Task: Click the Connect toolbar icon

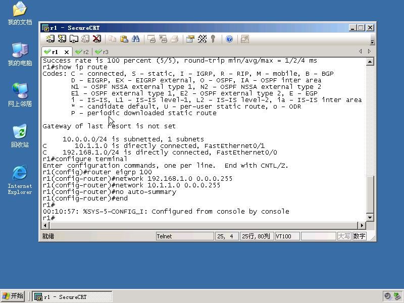Action: (x=50, y=39)
